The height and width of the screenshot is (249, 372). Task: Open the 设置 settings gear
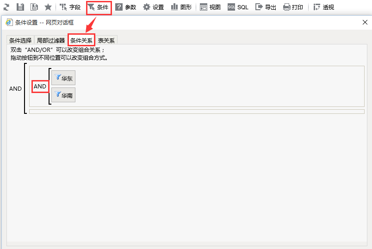154,7
